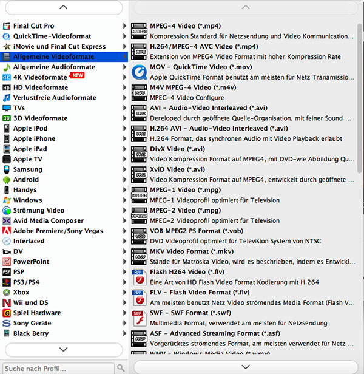
Task: Click the MOV QuickTime format icon
Action: [x=139, y=72]
